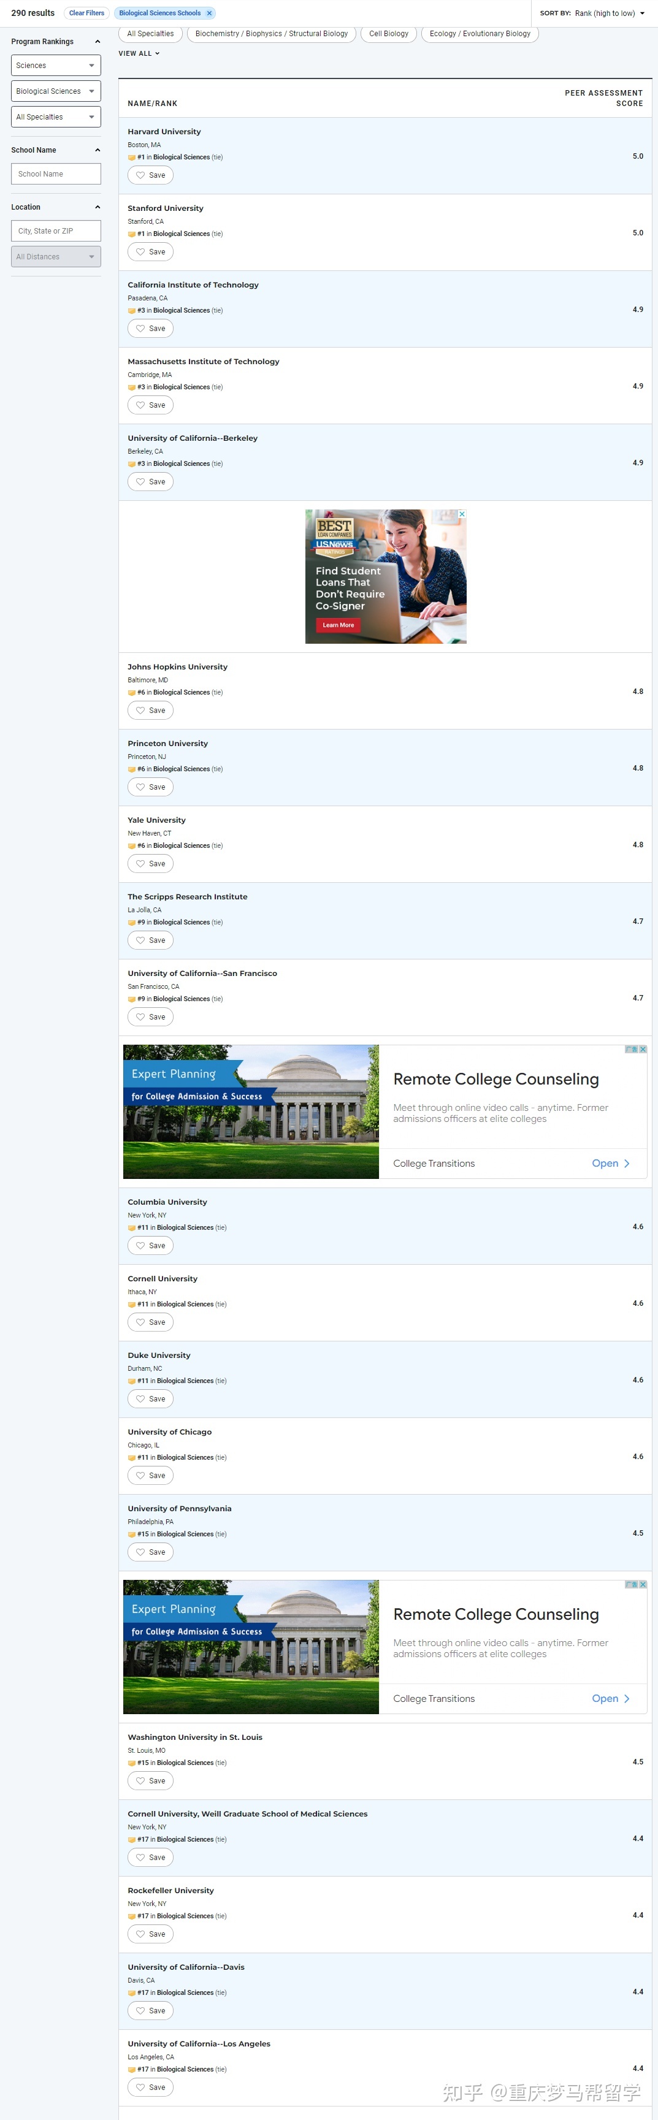Image resolution: width=658 pixels, height=2120 pixels.
Task: Open Duke University link
Action: click(x=159, y=1356)
